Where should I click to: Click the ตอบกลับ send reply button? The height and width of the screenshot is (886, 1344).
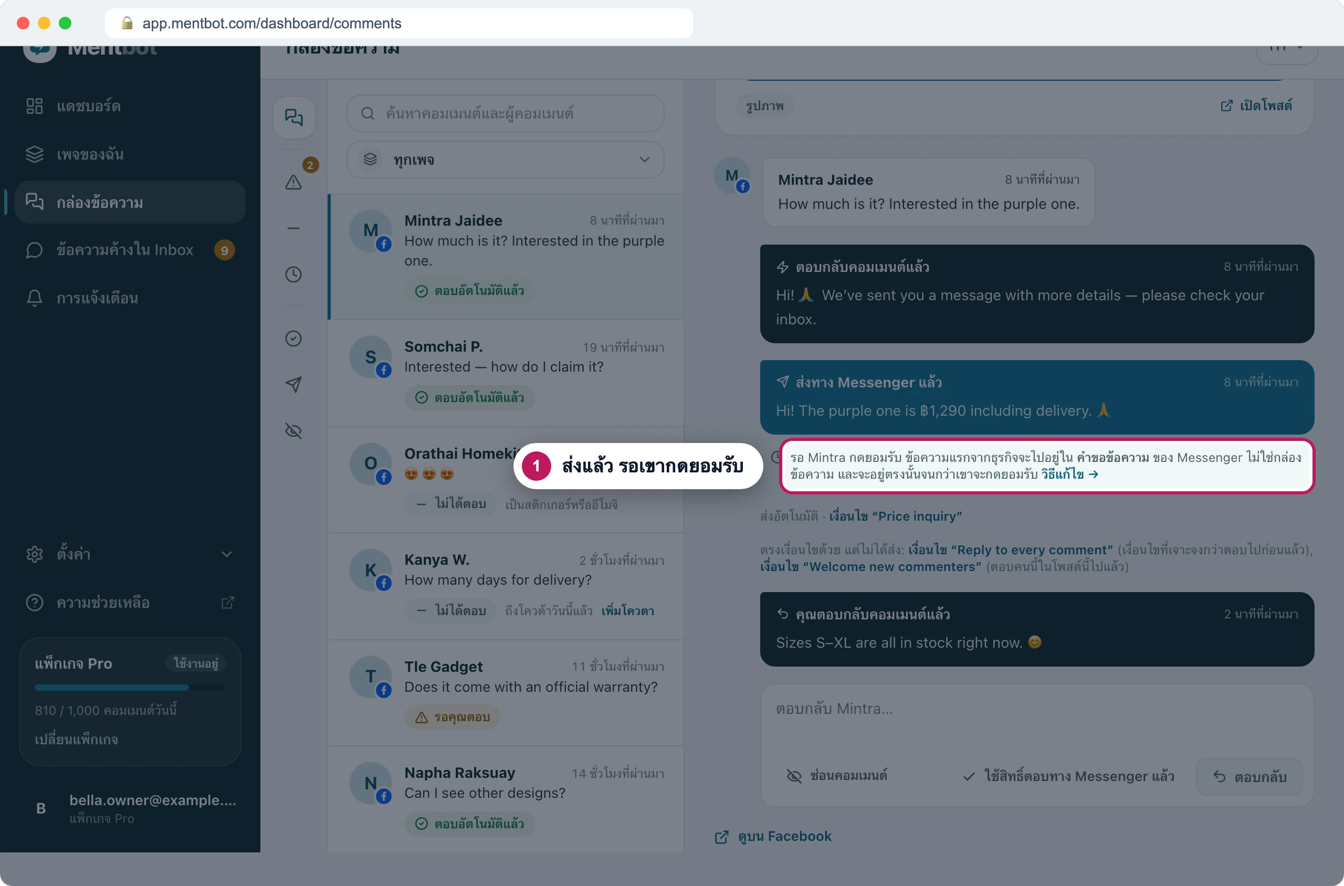tap(1249, 777)
